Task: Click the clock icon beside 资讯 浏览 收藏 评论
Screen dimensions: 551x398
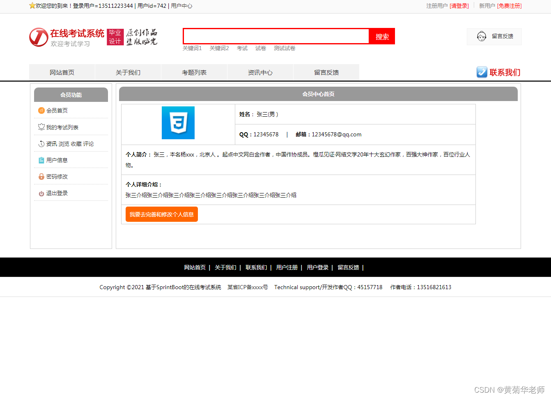Action: coord(41,144)
